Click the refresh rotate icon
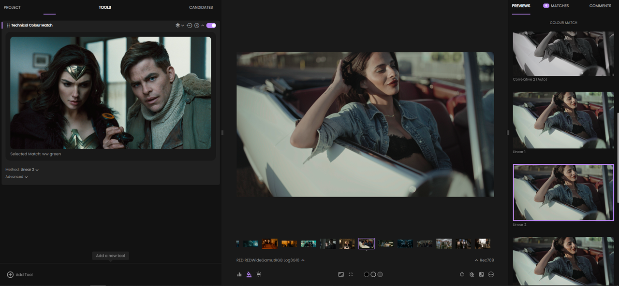This screenshot has height=286, width=619. point(462,274)
